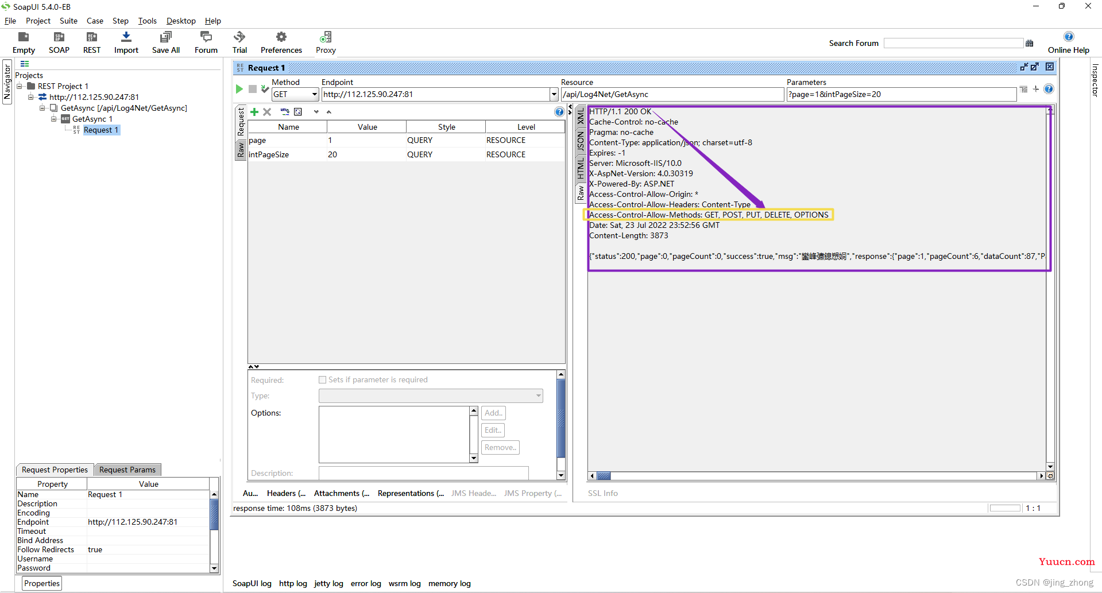Switch to the XML response tab
This screenshot has height=593, width=1102.
point(581,117)
